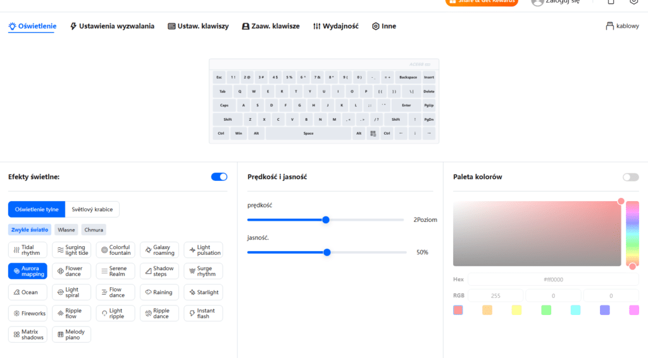Pick the Light spiral effect
Image resolution: width=648 pixels, height=358 pixels.
point(72,292)
